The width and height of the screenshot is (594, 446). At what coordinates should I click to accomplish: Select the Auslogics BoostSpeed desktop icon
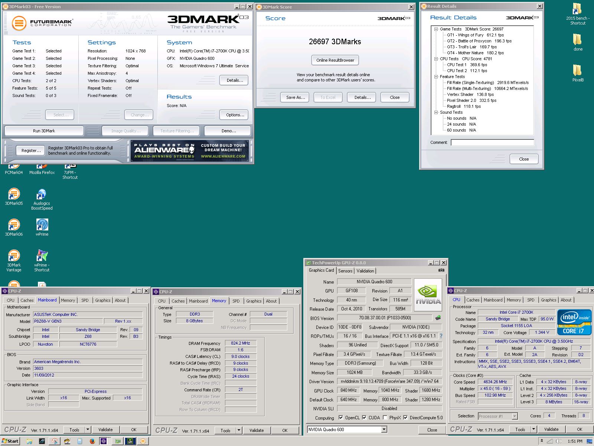point(42,199)
